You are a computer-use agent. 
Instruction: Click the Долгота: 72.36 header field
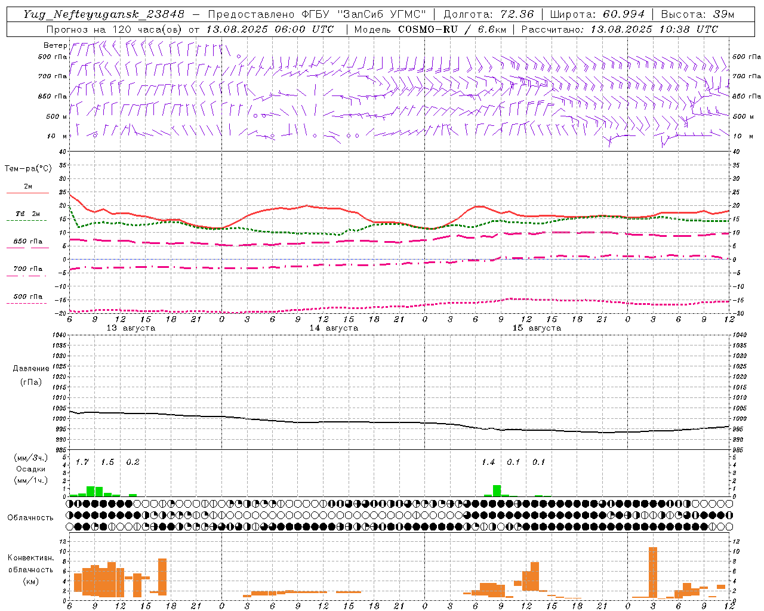pos(489,14)
